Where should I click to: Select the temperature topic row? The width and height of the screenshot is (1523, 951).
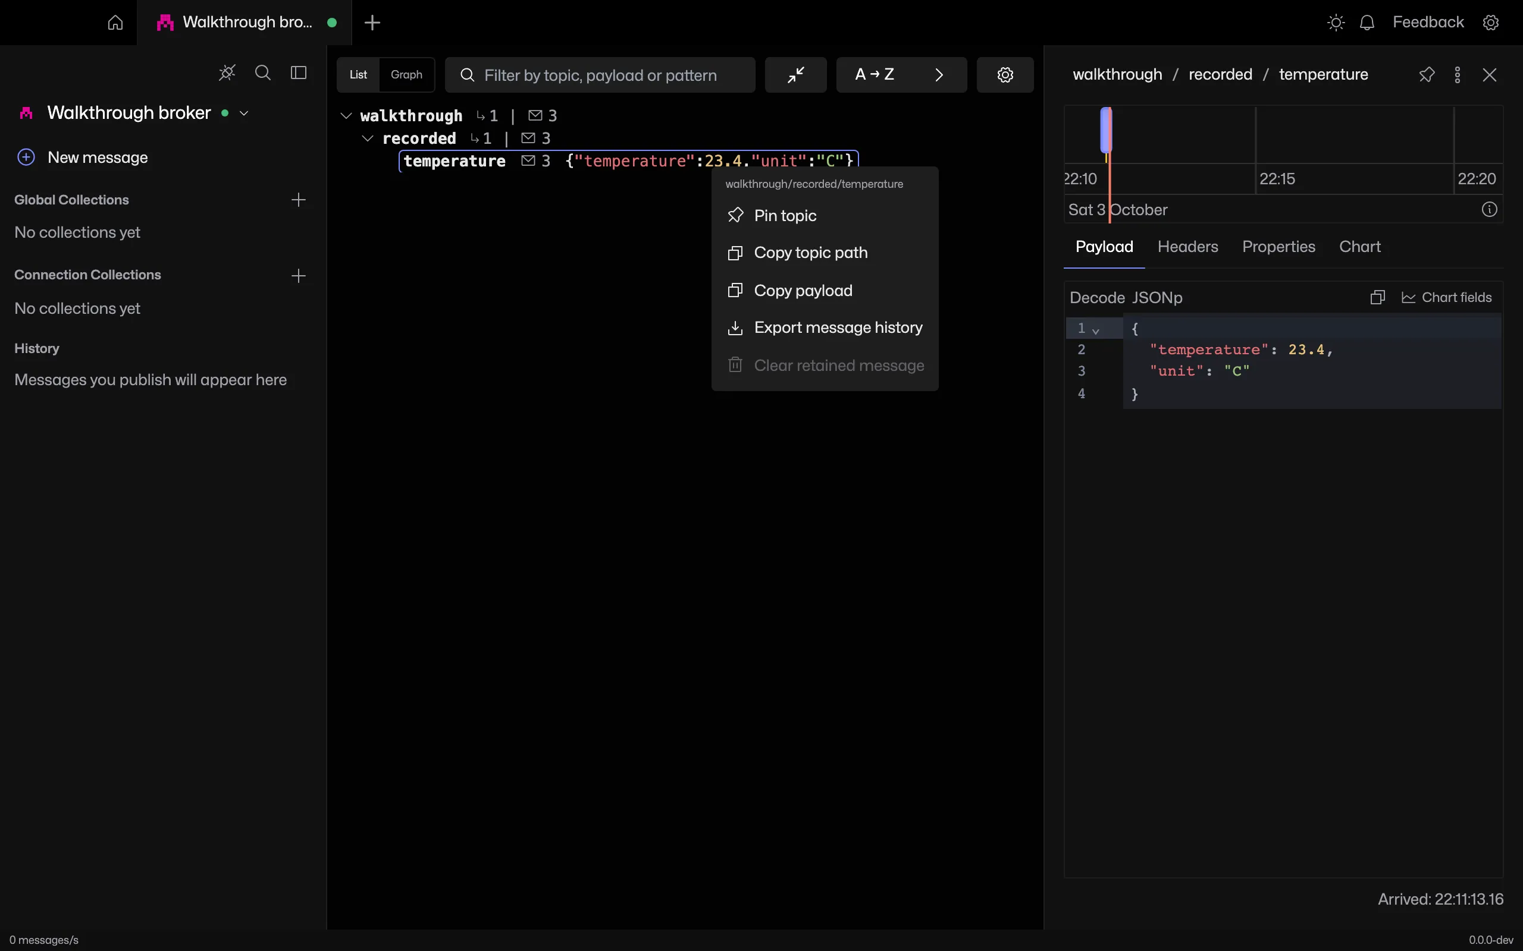coord(628,161)
